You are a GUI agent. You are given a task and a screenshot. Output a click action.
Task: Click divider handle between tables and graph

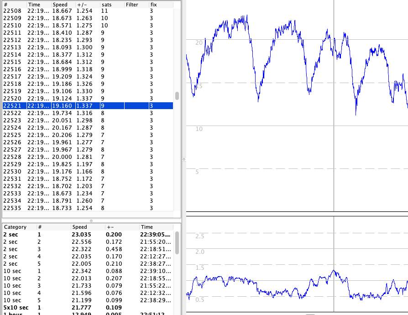(x=184, y=159)
